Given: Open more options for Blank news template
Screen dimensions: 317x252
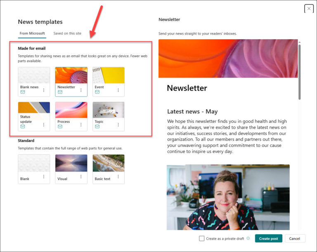Looking at the screenshot, I should click(44, 90).
